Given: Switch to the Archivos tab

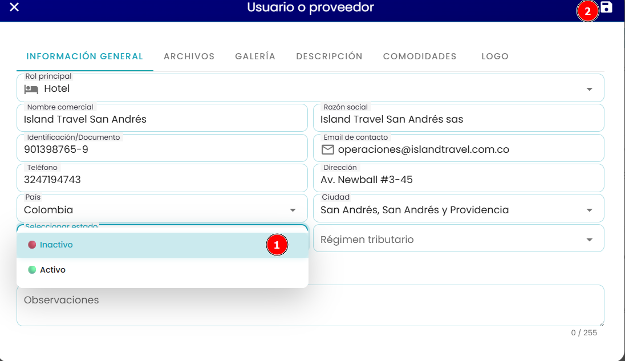Looking at the screenshot, I should point(189,56).
